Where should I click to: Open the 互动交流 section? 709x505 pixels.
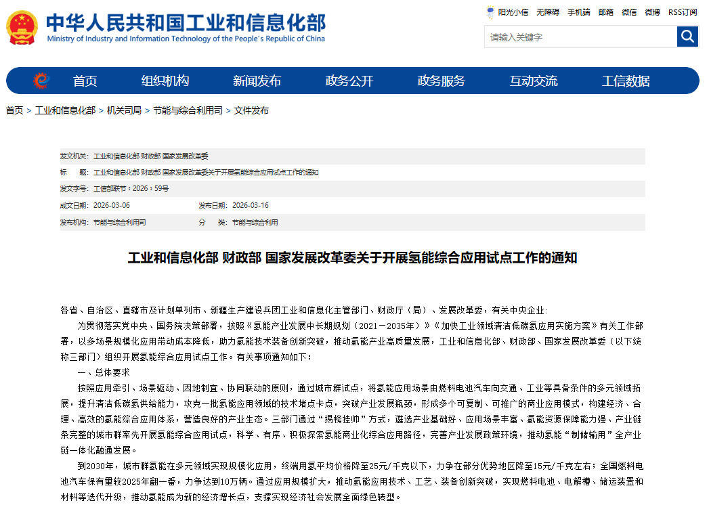(x=534, y=81)
